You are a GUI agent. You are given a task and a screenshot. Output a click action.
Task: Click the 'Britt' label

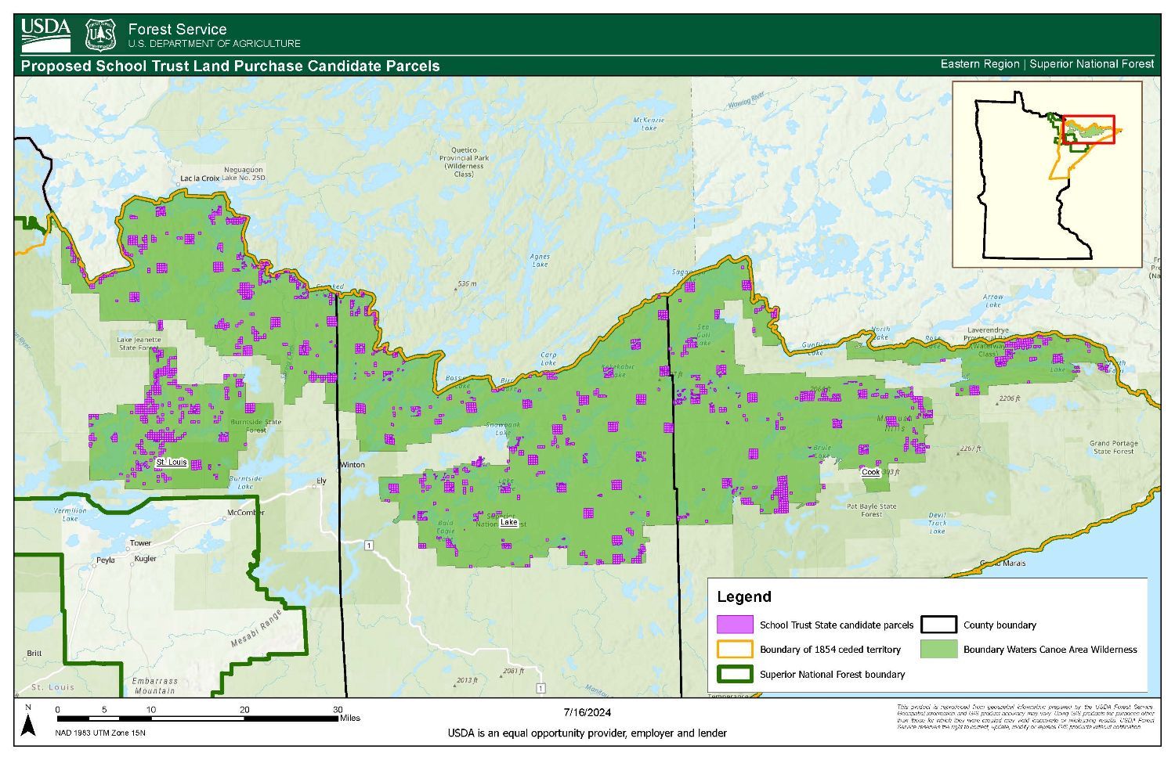coord(34,653)
